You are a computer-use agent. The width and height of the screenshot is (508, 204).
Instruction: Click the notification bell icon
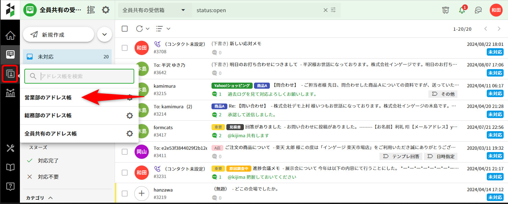(x=462, y=10)
